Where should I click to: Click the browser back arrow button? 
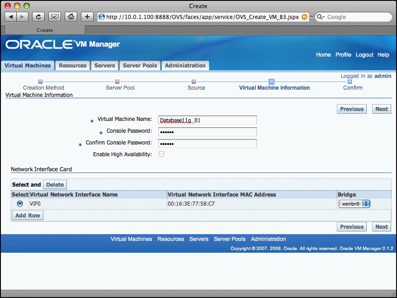[x=11, y=17]
